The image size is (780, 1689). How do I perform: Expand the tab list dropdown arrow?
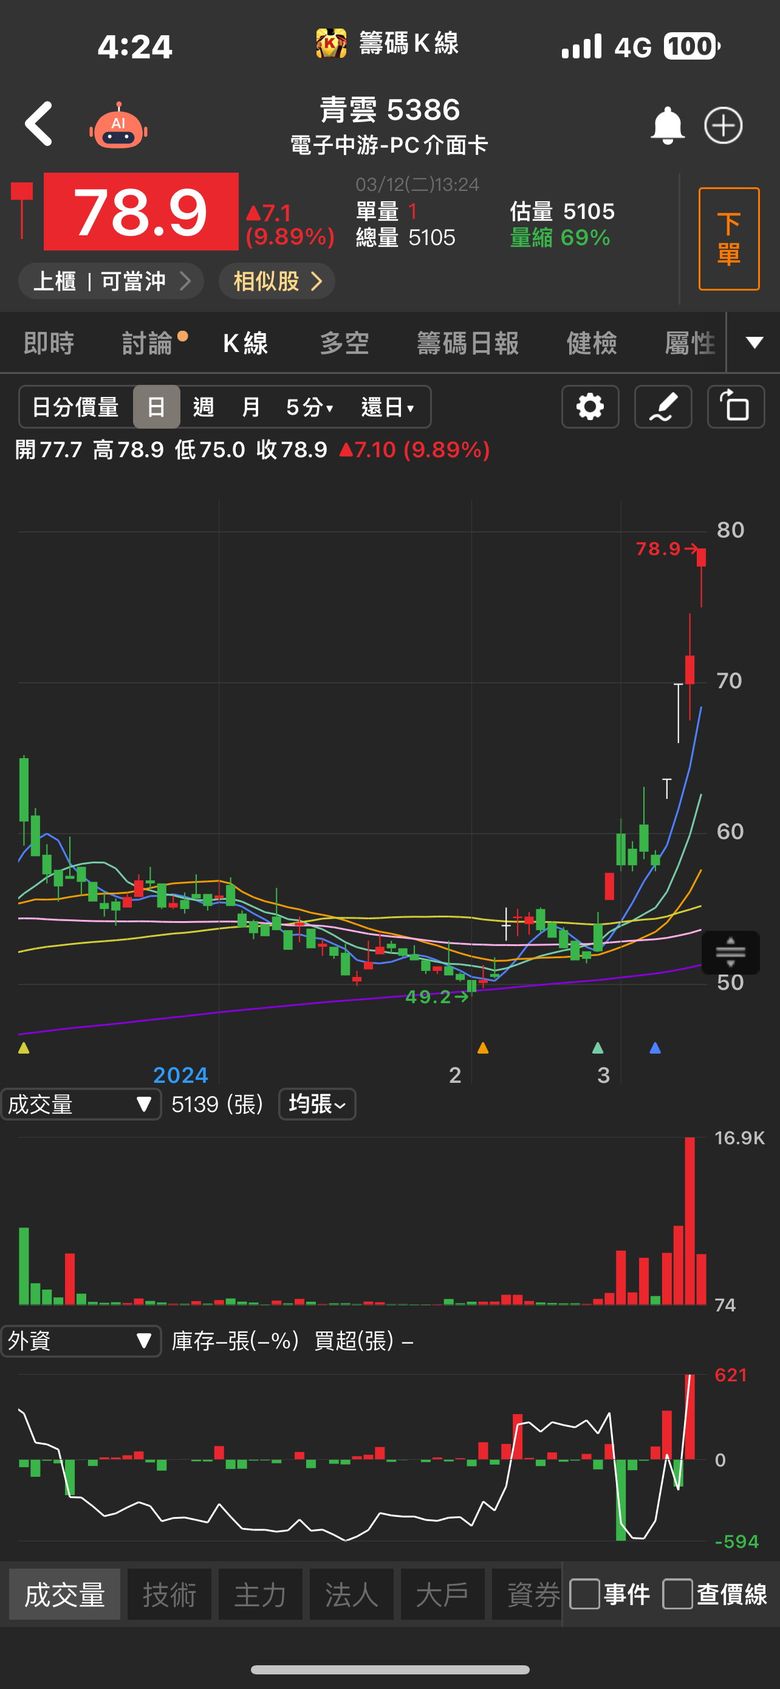click(x=754, y=342)
